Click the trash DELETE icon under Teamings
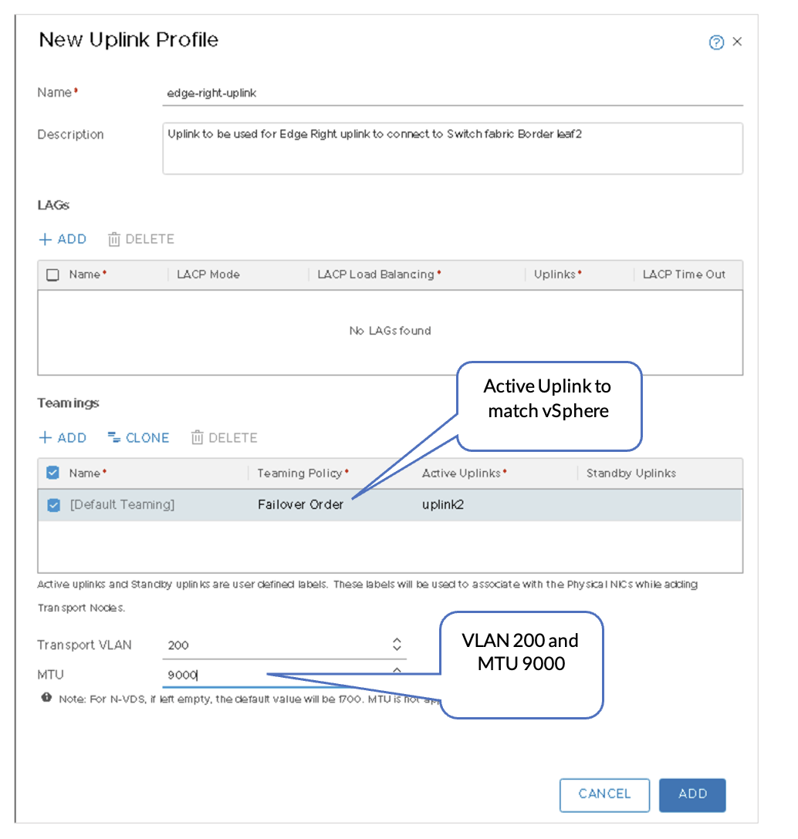 tap(198, 438)
